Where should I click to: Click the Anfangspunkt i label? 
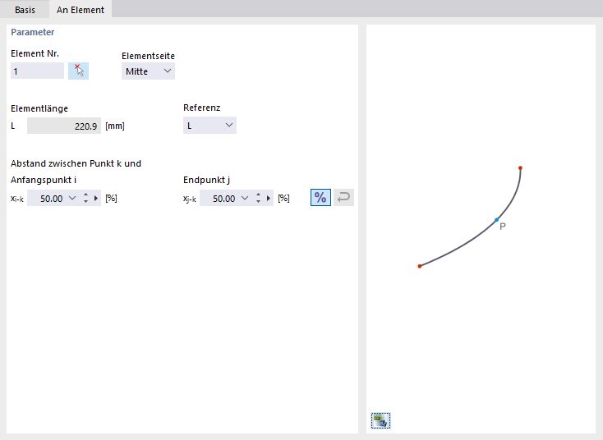point(44,180)
